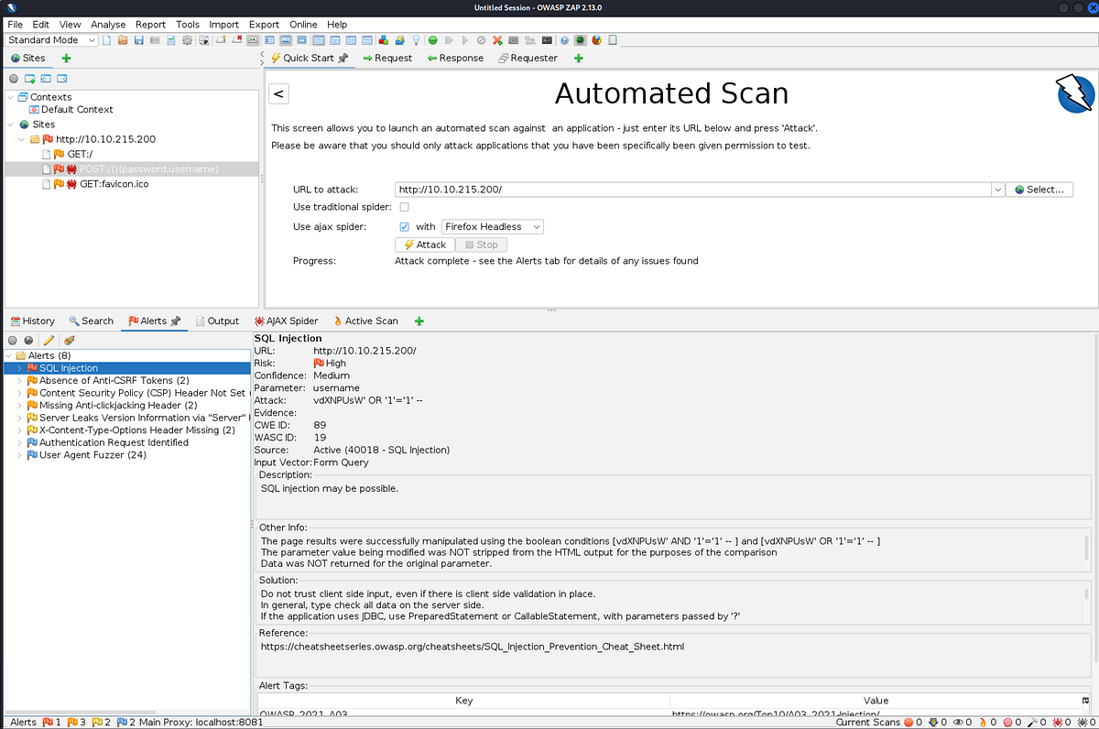
Task: Click the pin icon on Quick Start tab
Action: pyautogui.click(x=343, y=58)
